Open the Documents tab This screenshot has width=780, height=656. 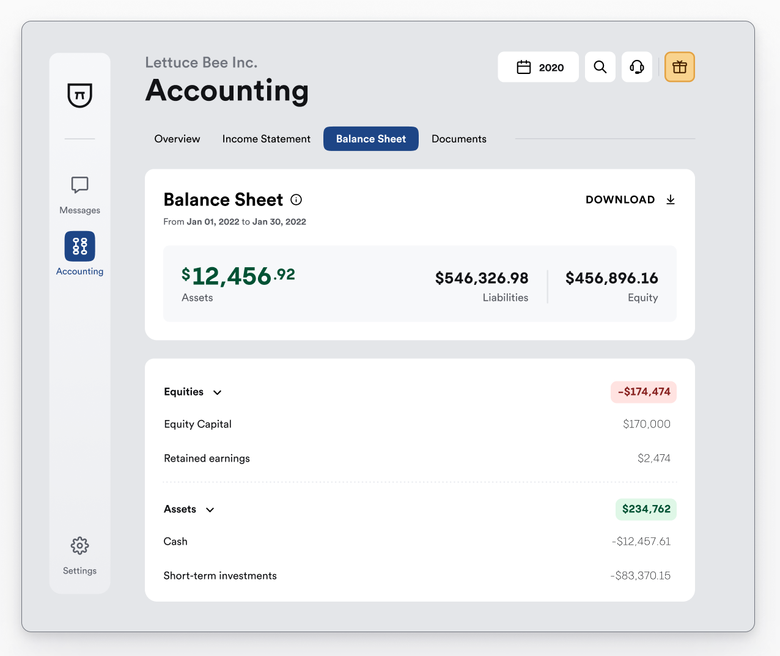(458, 139)
